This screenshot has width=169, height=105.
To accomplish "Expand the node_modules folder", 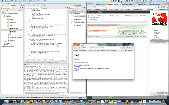I will pyautogui.click(x=7, y=23).
